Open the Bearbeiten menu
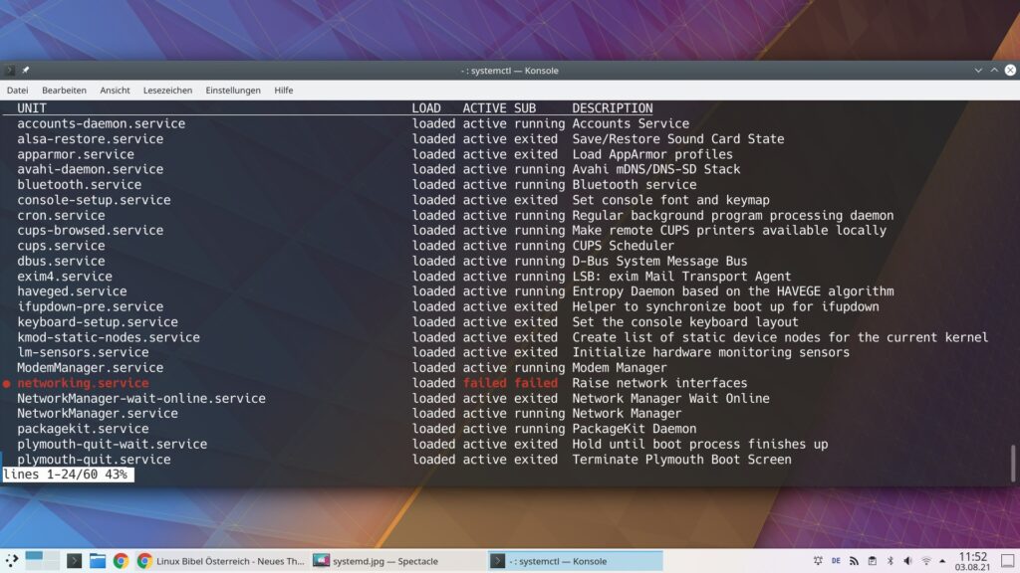This screenshot has width=1020, height=573. tap(64, 91)
